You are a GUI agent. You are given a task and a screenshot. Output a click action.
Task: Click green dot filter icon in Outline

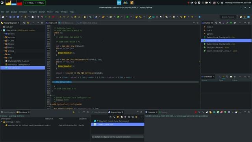(x=231, y=23)
